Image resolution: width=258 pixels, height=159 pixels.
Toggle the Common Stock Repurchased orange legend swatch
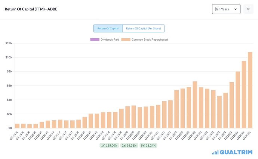(126, 39)
